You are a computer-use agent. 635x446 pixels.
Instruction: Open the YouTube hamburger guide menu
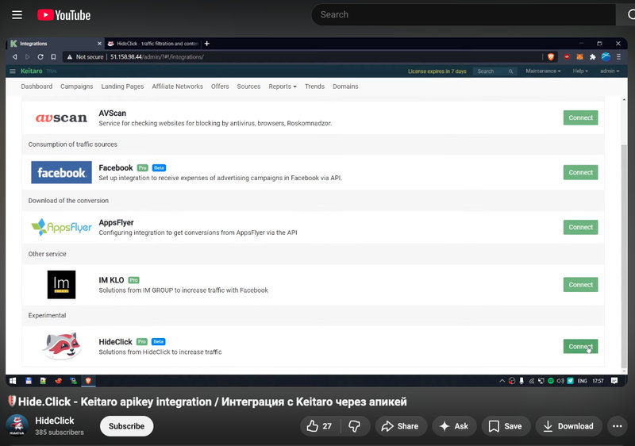tap(17, 14)
